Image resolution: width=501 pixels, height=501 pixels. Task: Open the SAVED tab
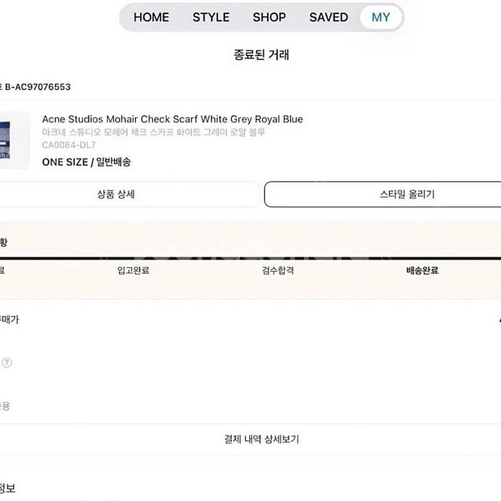[329, 17]
